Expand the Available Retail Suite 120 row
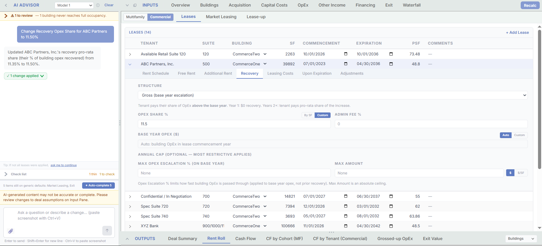The width and height of the screenshot is (542, 246). pyautogui.click(x=130, y=54)
